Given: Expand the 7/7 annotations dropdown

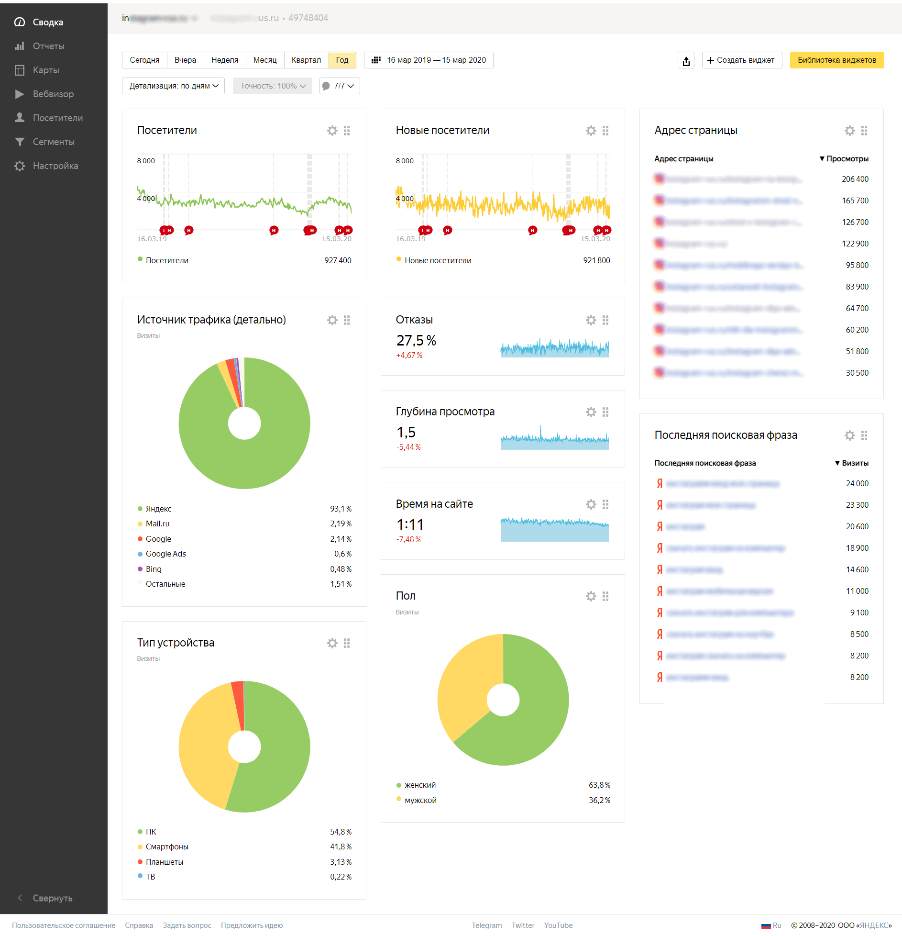Looking at the screenshot, I should coord(340,86).
